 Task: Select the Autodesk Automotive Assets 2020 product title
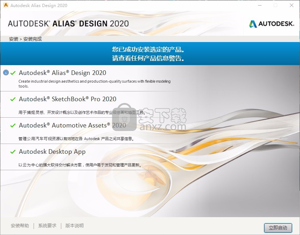pyautogui.click(x=72, y=125)
